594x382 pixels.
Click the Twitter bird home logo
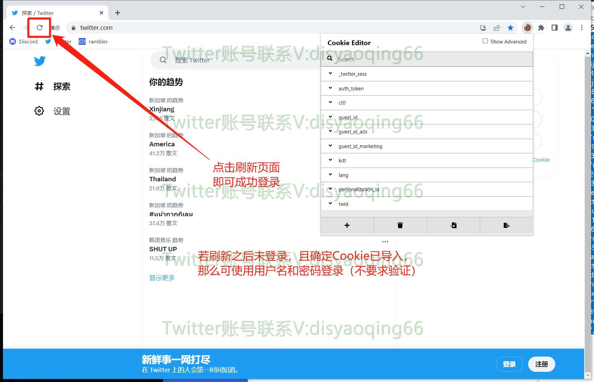(x=40, y=61)
